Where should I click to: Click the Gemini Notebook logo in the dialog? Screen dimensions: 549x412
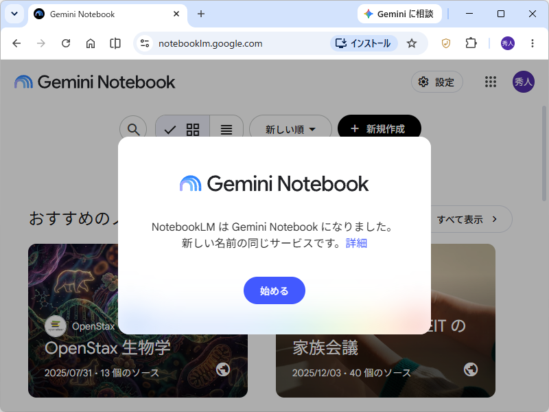click(x=274, y=183)
